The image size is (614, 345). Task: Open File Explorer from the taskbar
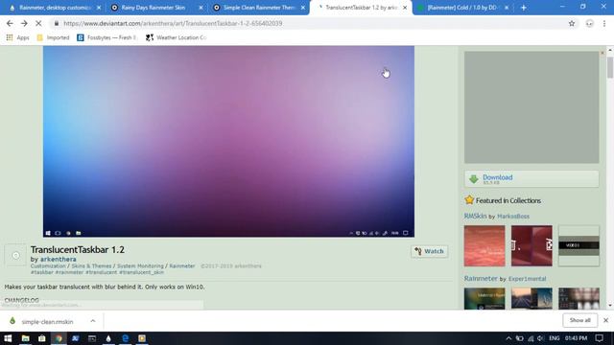26,338
